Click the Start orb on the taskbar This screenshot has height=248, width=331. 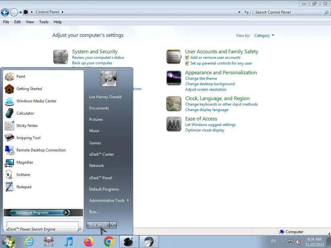coord(8,242)
